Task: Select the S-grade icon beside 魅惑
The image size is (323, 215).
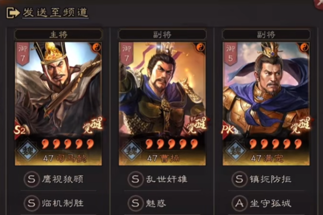Action: [x=135, y=203]
